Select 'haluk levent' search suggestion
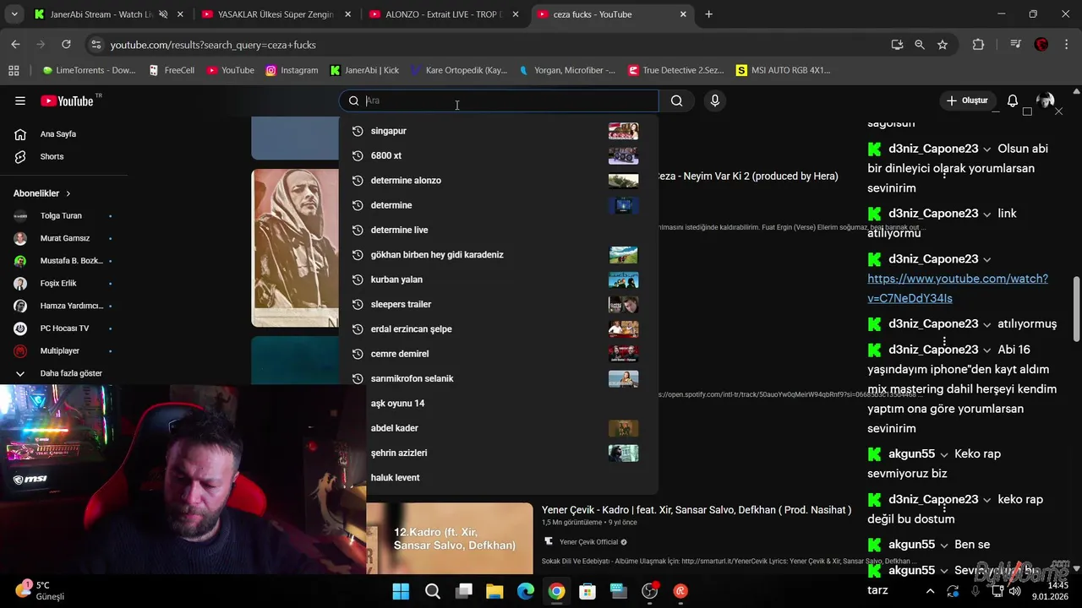Image resolution: width=1082 pixels, height=608 pixels. [497, 477]
